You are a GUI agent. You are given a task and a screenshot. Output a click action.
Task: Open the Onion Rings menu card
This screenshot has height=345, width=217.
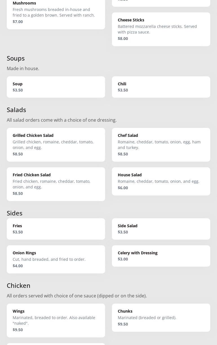56,259
